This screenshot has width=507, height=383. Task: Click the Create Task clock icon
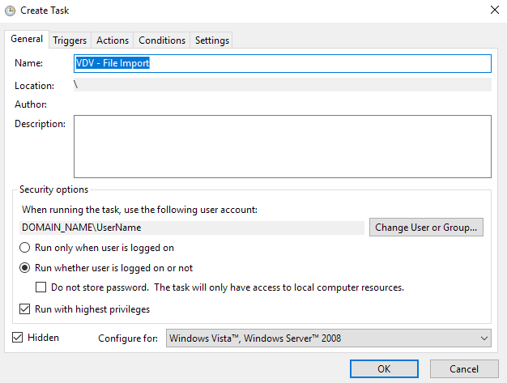tap(9, 11)
